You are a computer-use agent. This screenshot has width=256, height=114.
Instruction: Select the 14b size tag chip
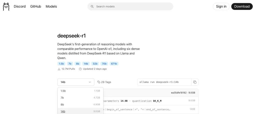point(86,64)
